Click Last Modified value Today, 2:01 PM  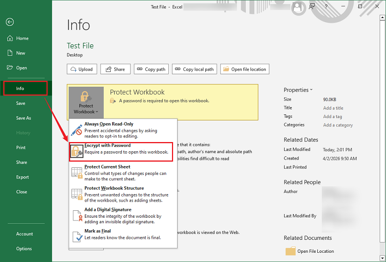coord(338,150)
